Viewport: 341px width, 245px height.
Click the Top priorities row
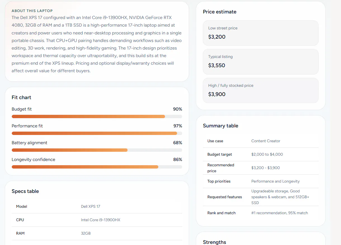tap(261, 181)
